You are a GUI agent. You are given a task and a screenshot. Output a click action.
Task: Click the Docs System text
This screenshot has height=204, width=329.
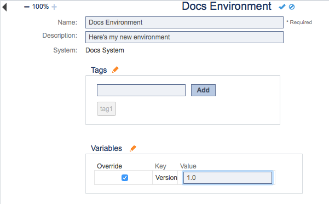105,50
